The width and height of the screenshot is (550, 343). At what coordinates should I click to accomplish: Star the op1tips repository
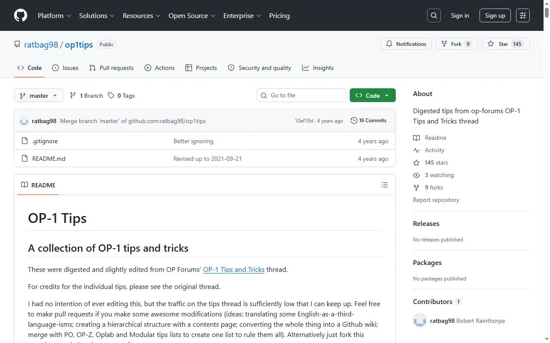click(x=505, y=44)
